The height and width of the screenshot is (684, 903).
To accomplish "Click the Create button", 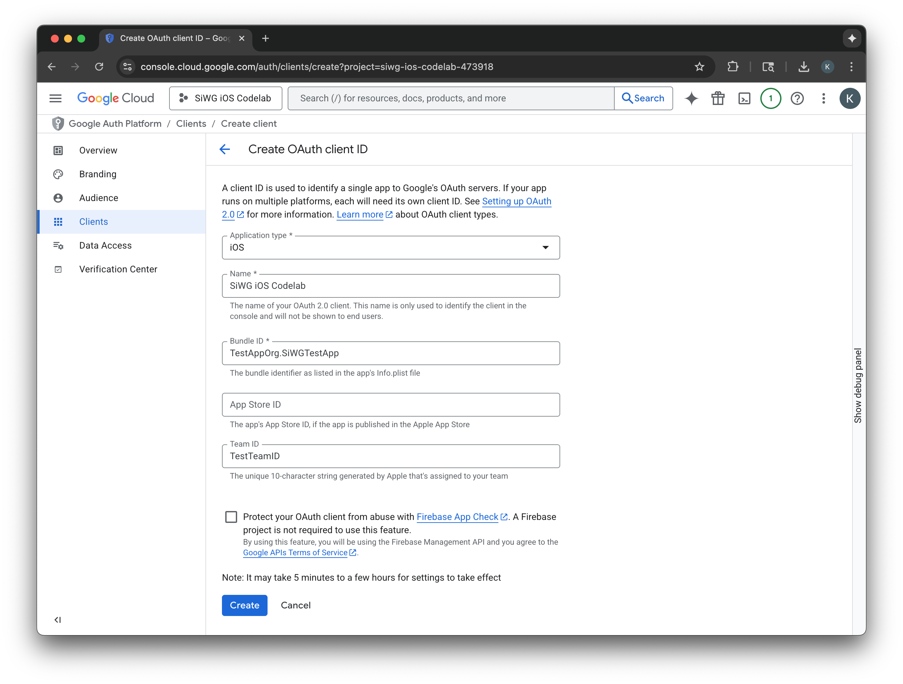I will (244, 605).
